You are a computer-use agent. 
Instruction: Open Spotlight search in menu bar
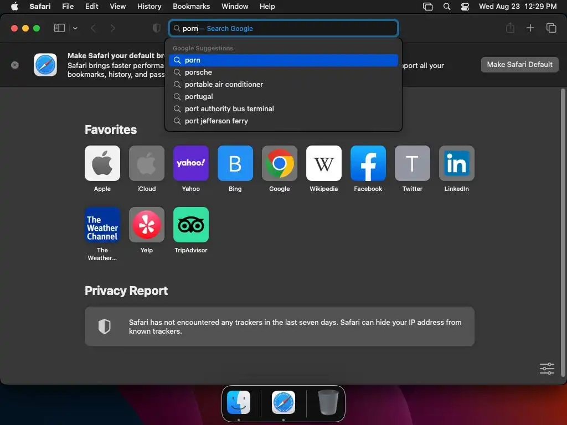pyautogui.click(x=447, y=7)
